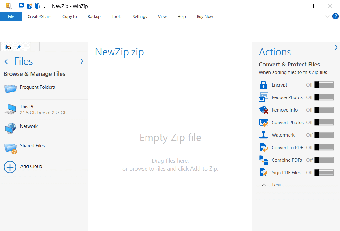Toggle the Convert to PDF switch
The image size is (340, 231).
324,148
